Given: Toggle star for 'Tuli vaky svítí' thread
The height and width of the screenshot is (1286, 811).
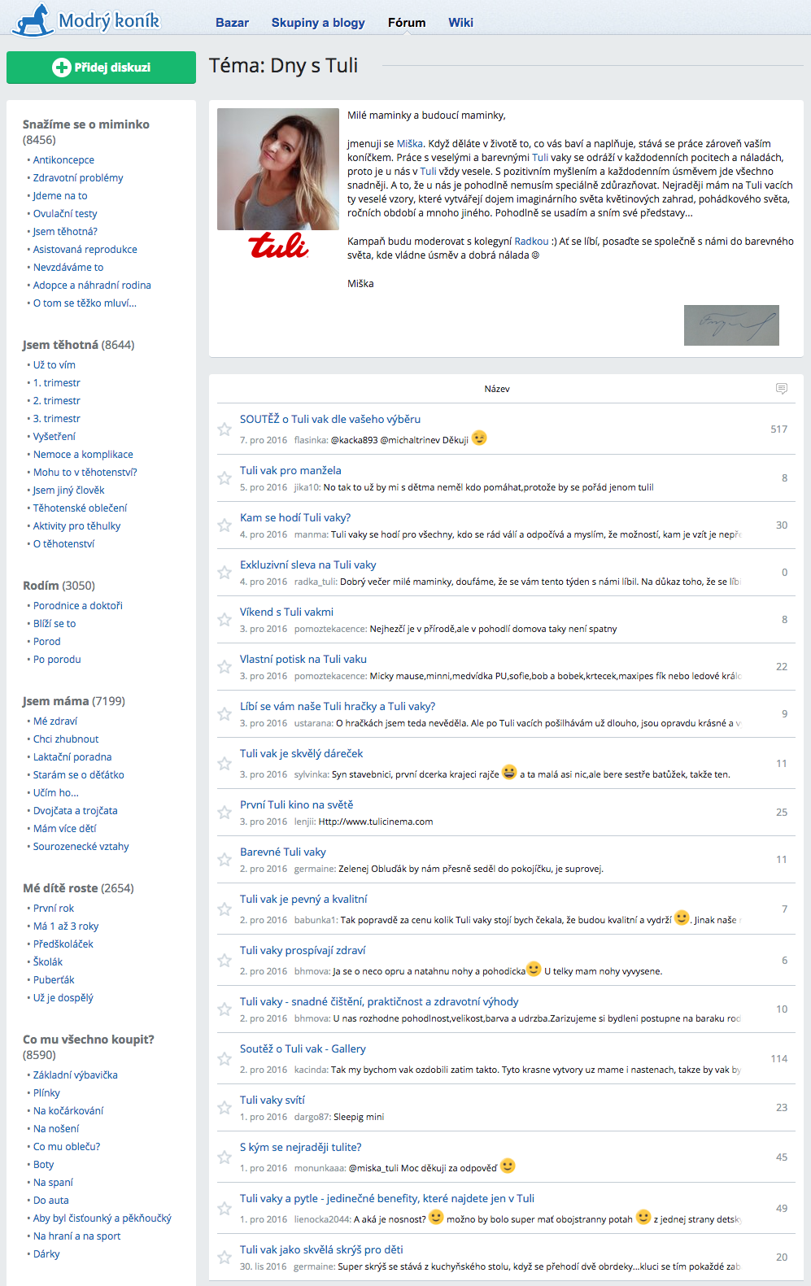Looking at the screenshot, I should [x=225, y=1107].
